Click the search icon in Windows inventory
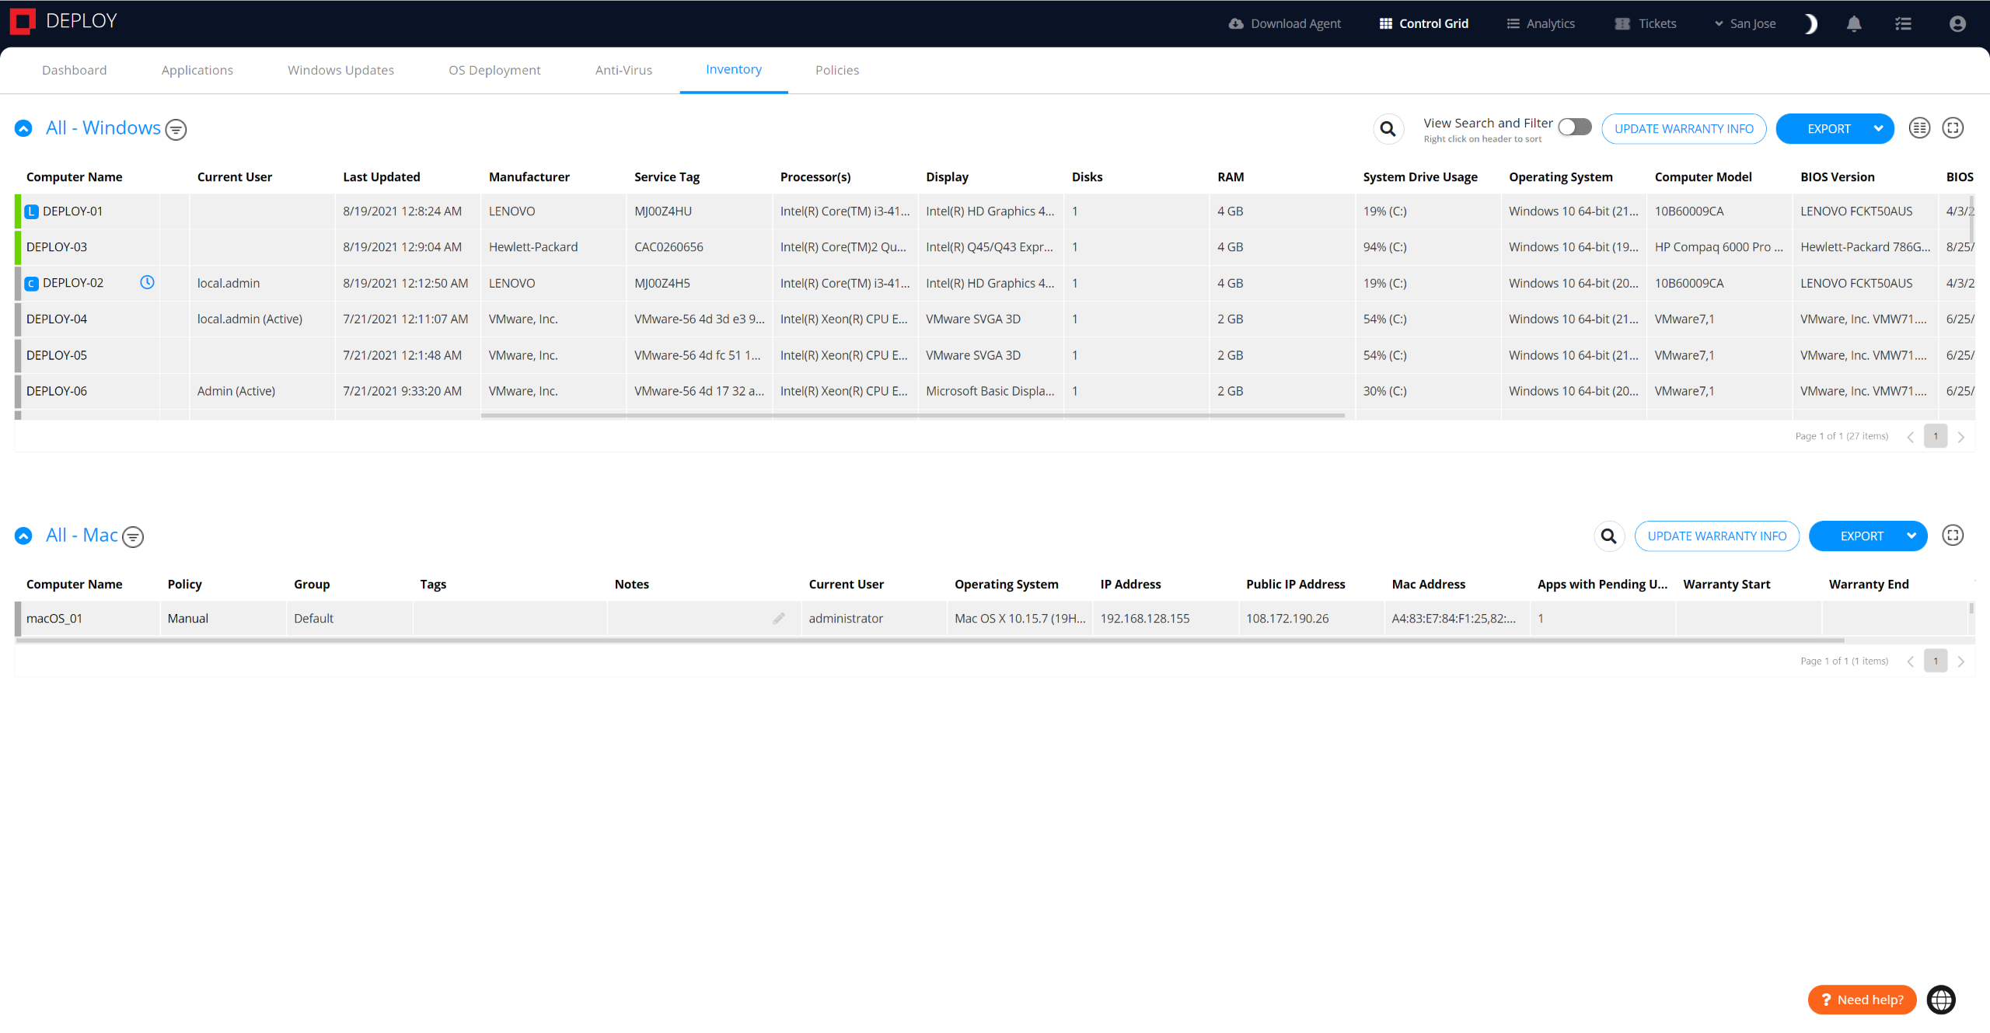The image size is (1990, 1033). tap(1388, 129)
